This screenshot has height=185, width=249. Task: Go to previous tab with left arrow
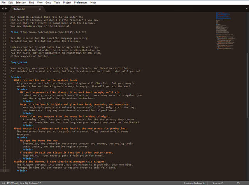coord(3,9)
